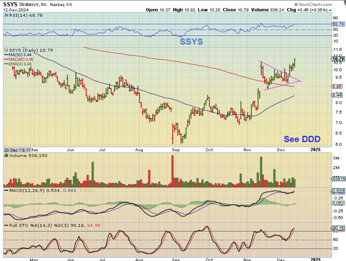The height and width of the screenshot is (261, 346).
Task: Open the StockCharts.com copyright link
Action: (x=313, y=4)
